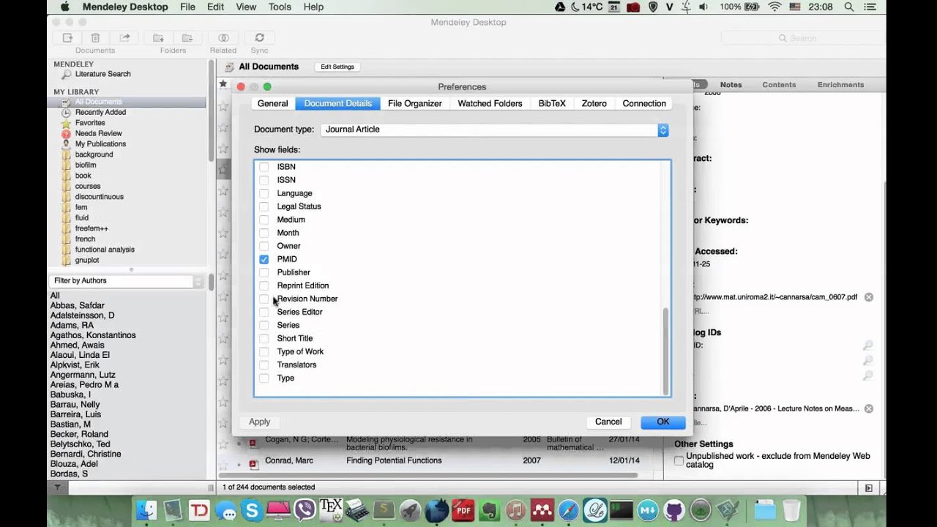The height and width of the screenshot is (527, 937).
Task: Switch to the BibTeX tab
Action: tap(552, 104)
